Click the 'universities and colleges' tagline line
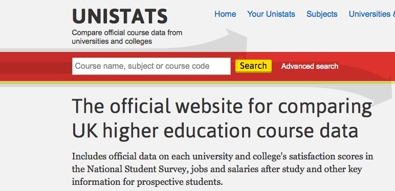This screenshot has width=395, height=191. (112, 41)
